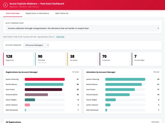
Task: Click Rob Fleetwood's registrations bar
Action: (x=25, y=110)
